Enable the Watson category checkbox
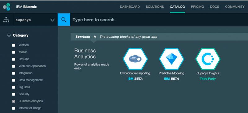The image size is (248, 113). point(14,45)
